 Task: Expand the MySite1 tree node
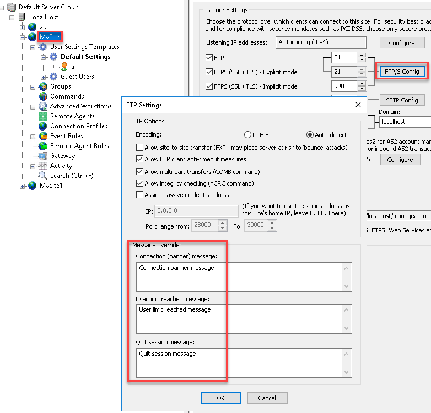click(23, 186)
